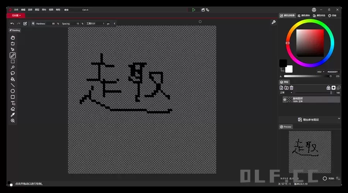Open the 帮助 menu
This screenshot has width=348, height=193.
(x=58, y=10)
